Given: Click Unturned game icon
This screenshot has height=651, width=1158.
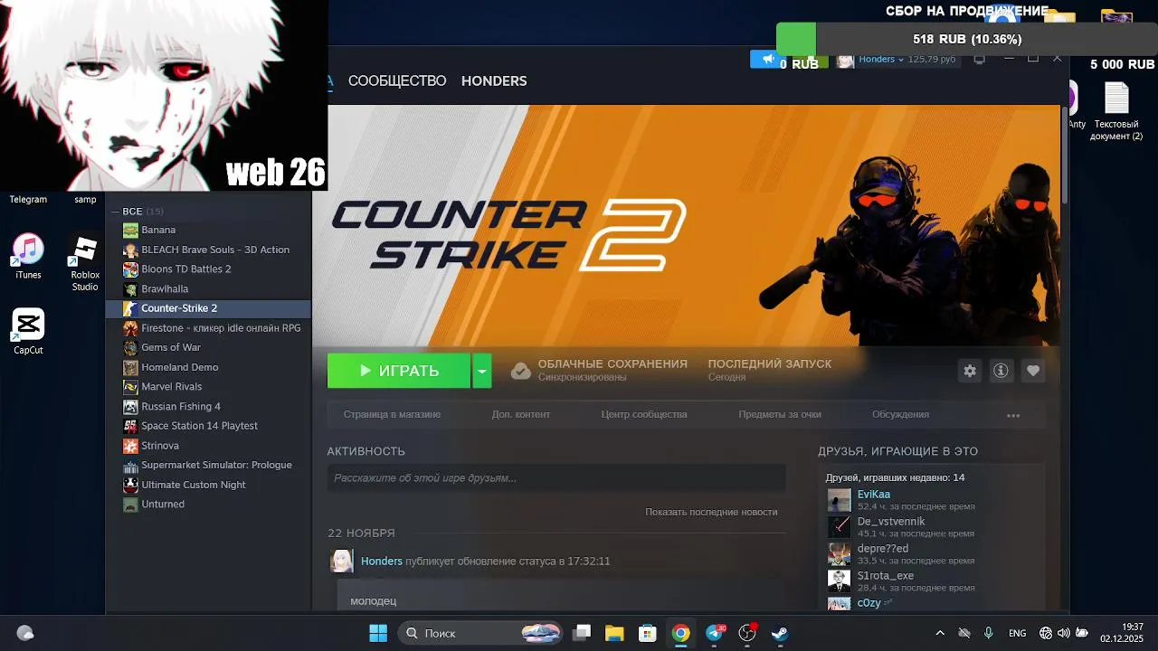Looking at the screenshot, I should (x=131, y=505).
